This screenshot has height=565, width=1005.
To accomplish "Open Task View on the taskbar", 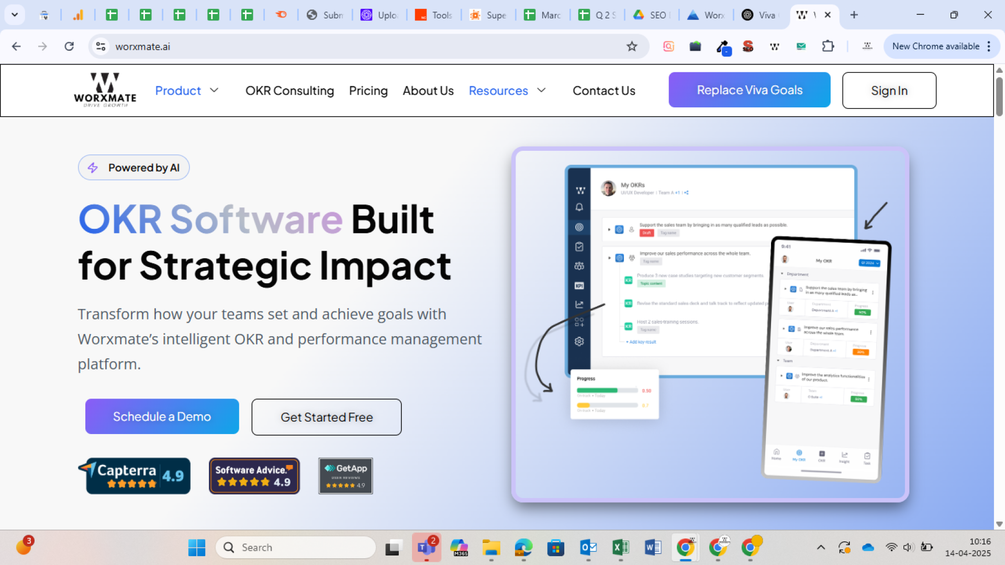I will point(394,547).
